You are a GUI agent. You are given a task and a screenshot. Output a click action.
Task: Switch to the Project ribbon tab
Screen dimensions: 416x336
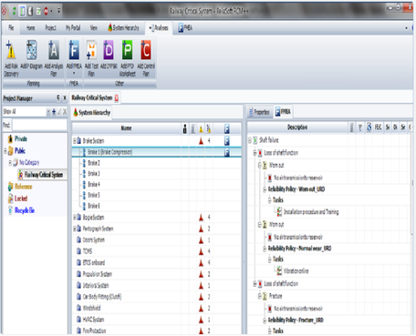(x=50, y=28)
